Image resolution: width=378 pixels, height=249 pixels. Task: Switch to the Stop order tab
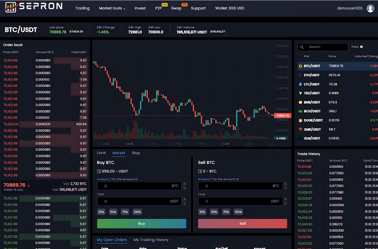136,153
